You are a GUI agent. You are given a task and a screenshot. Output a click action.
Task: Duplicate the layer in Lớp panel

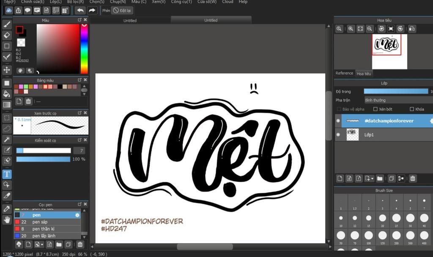coord(391,179)
